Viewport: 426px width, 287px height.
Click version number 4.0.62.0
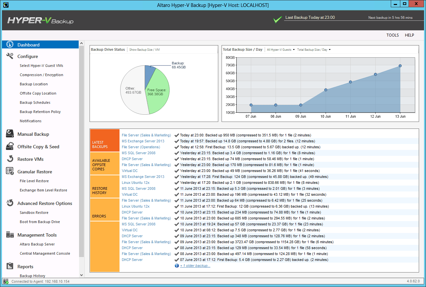click(413, 281)
